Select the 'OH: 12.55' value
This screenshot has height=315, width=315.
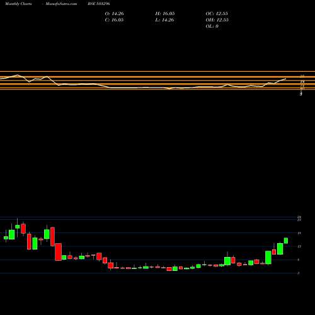click(x=217, y=20)
